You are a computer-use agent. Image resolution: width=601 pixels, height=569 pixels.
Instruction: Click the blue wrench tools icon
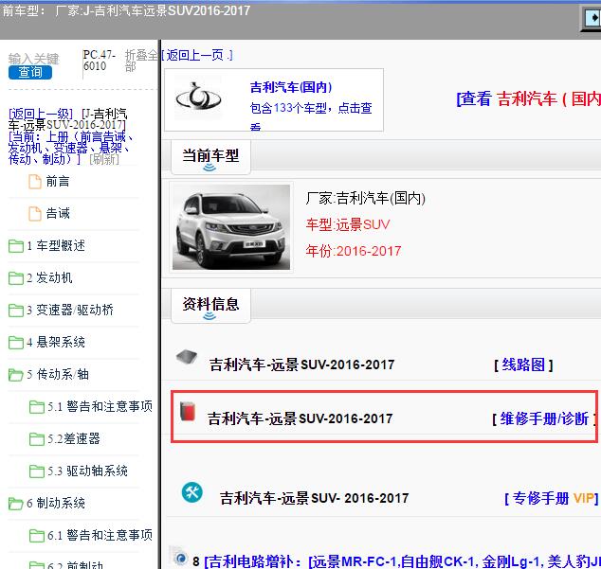point(192,492)
